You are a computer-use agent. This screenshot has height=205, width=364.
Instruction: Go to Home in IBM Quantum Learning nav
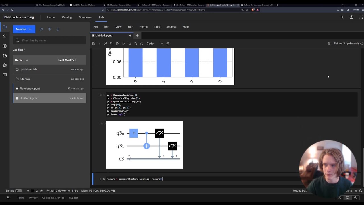click(x=51, y=17)
